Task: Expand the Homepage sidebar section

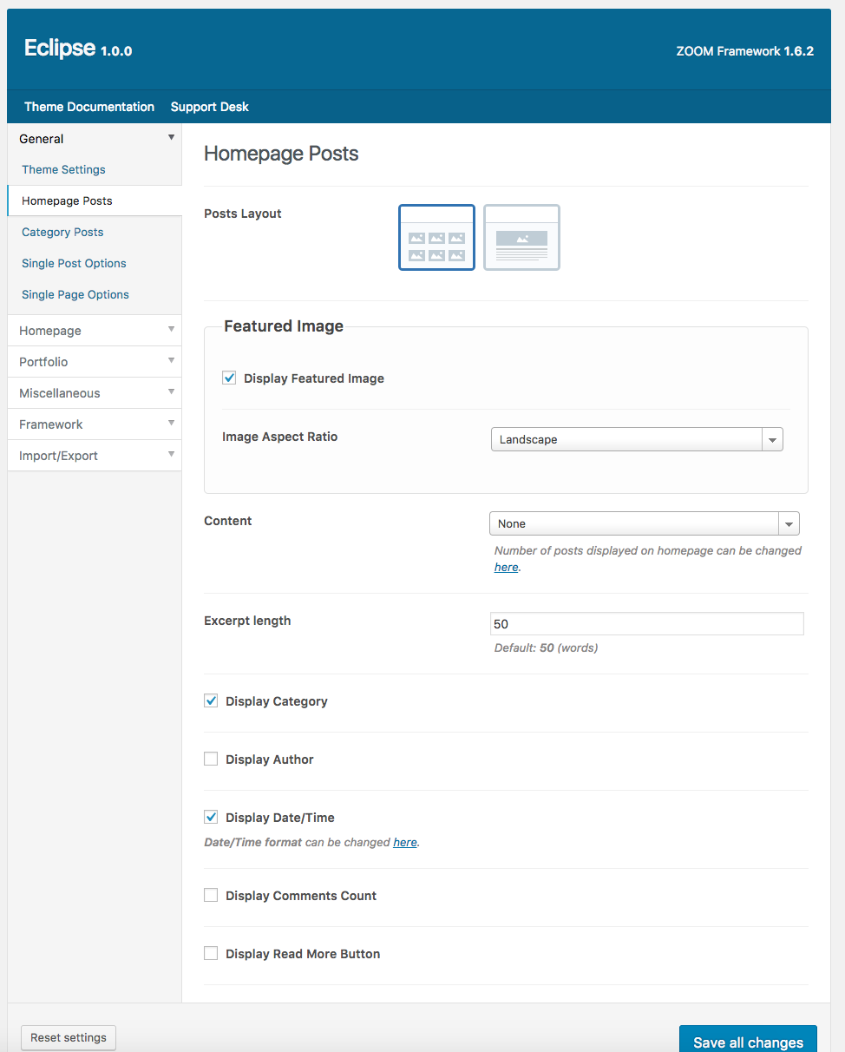Action: click(94, 331)
